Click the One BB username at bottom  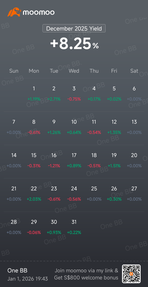coord(17,270)
